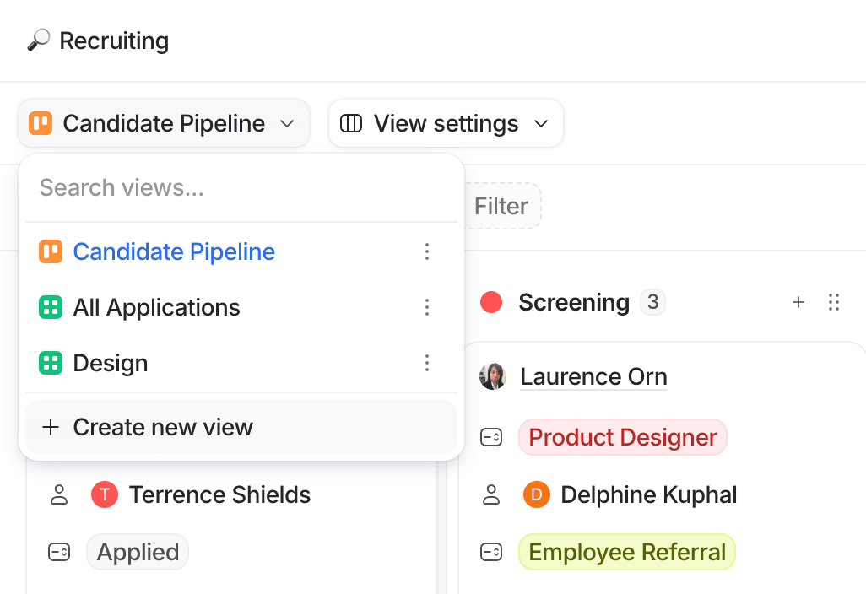This screenshot has height=594, width=866.
Task: Click the columns icon in View settings
Action: 351,123
